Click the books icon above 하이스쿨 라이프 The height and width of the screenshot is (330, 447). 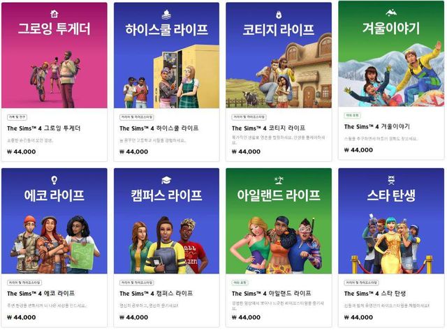pyautogui.click(x=166, y=15)
